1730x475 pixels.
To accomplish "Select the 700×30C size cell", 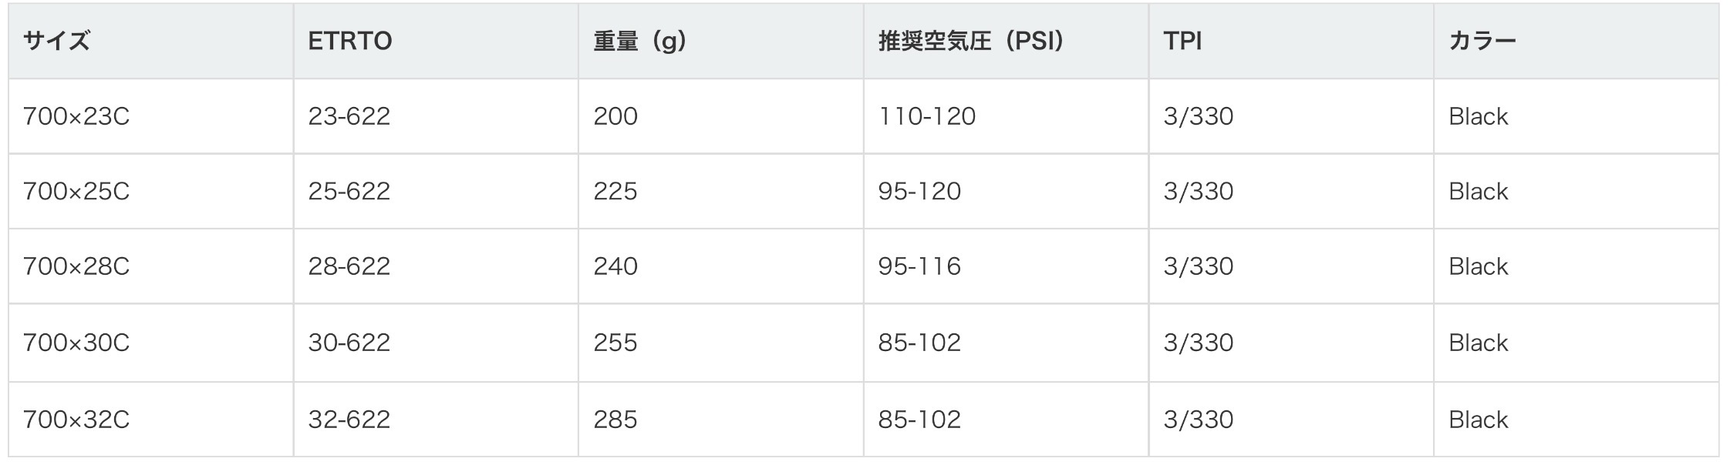I will (x=76, y=343).
